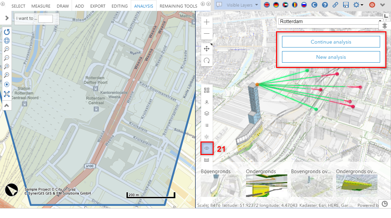391x218 pixels.
Task: Click the save floppy disk icon
Action: (x=346, y=5)
